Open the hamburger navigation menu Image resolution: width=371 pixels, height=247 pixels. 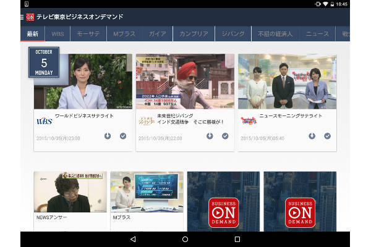click(22, 17)
